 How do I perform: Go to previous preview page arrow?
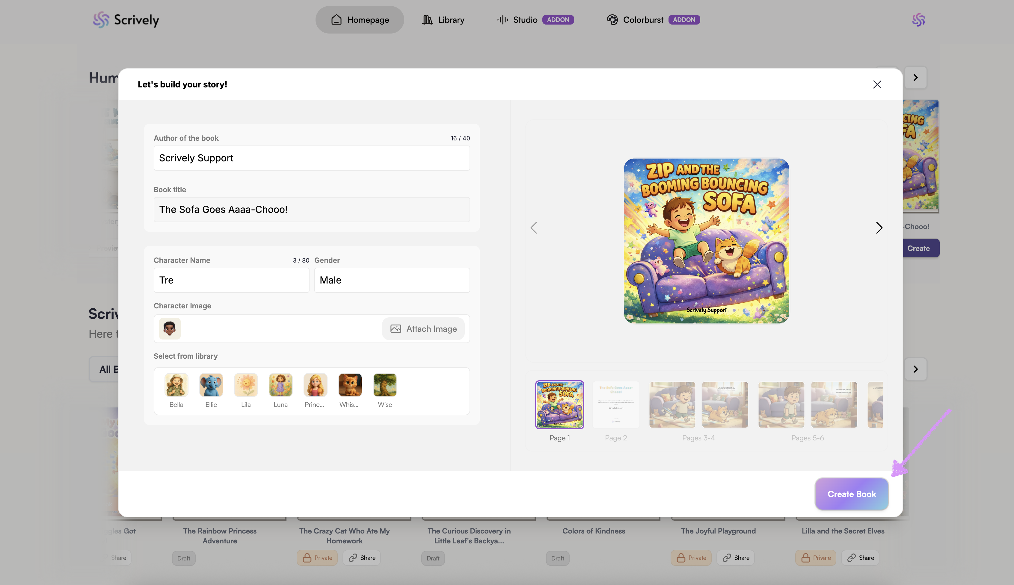[534, 228]
